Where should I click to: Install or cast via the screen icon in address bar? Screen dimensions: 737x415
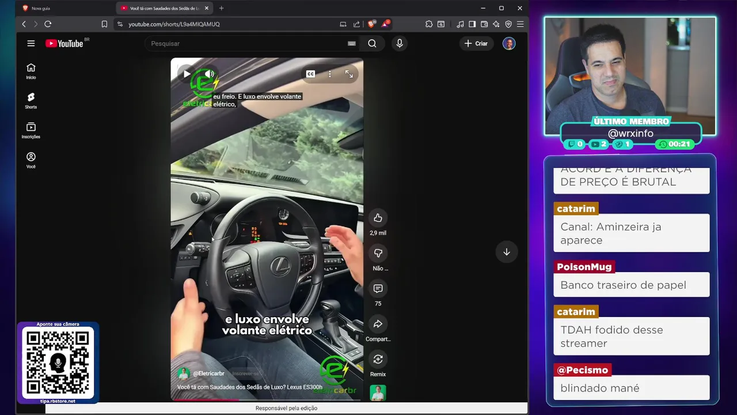(343, 24)
